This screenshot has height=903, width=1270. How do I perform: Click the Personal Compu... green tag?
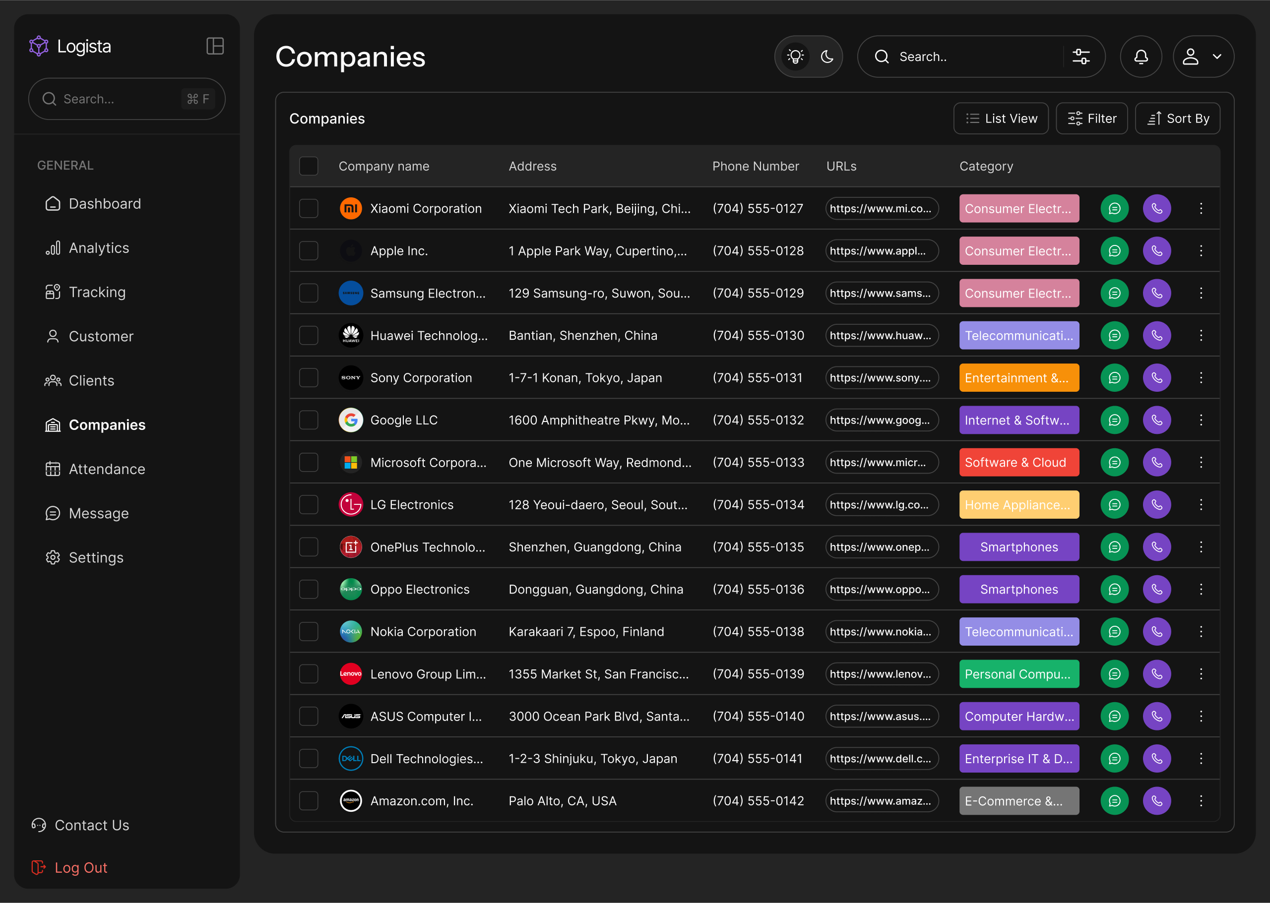tap(1018, 674)
